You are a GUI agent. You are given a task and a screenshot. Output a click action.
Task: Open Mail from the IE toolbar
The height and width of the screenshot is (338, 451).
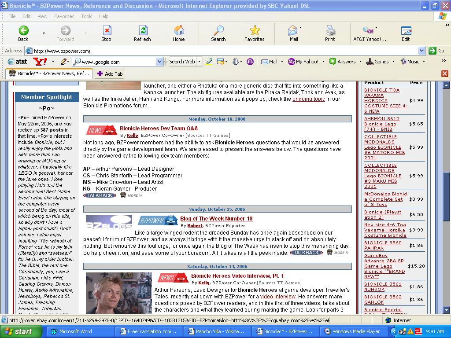(294, 33)
